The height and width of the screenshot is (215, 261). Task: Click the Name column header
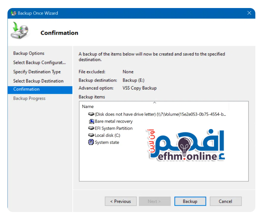pyautogui.click(x=88, y=106)
